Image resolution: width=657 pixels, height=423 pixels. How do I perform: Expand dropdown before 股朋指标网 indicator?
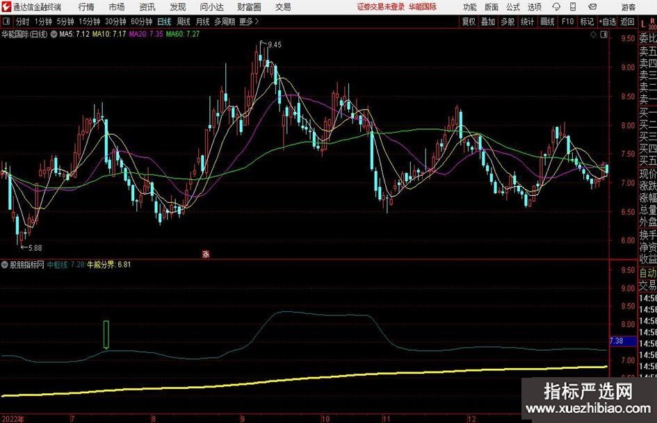coord(5,265)
